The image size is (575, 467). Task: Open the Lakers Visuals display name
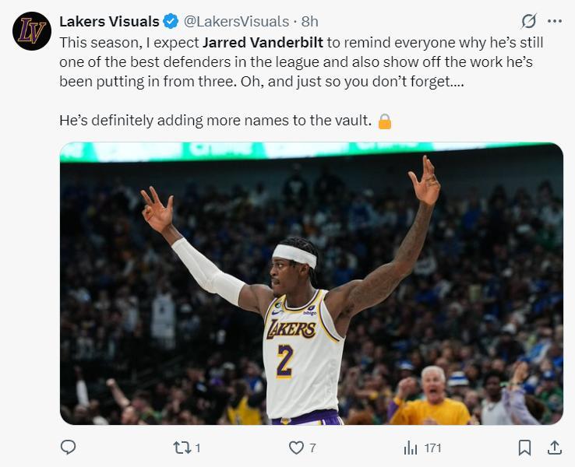point(109,21)
